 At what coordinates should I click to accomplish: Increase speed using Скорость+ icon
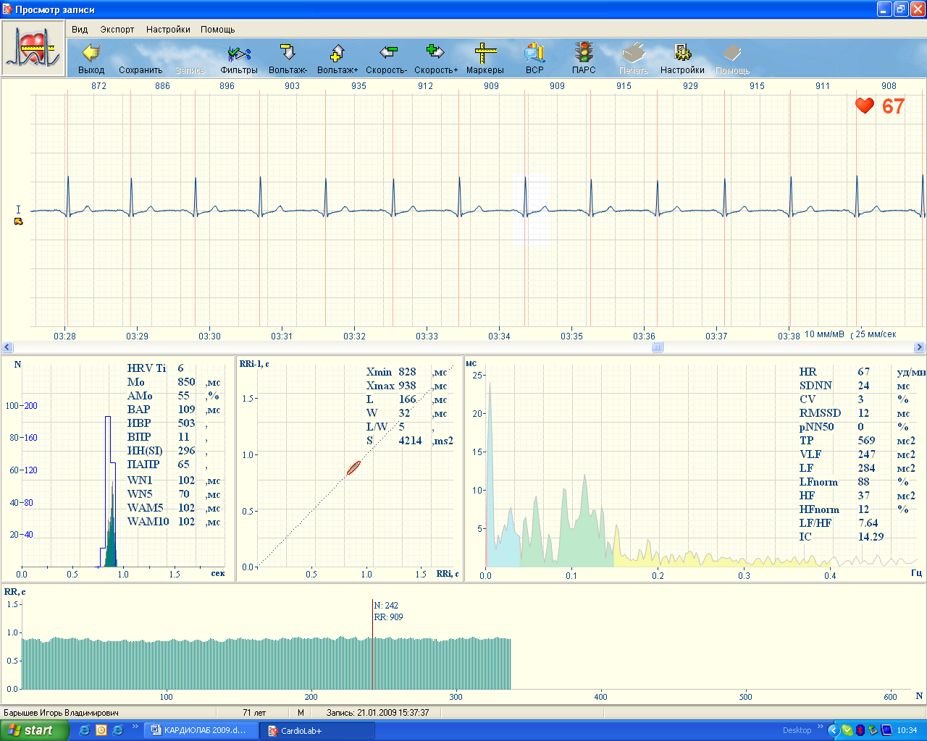435,54
